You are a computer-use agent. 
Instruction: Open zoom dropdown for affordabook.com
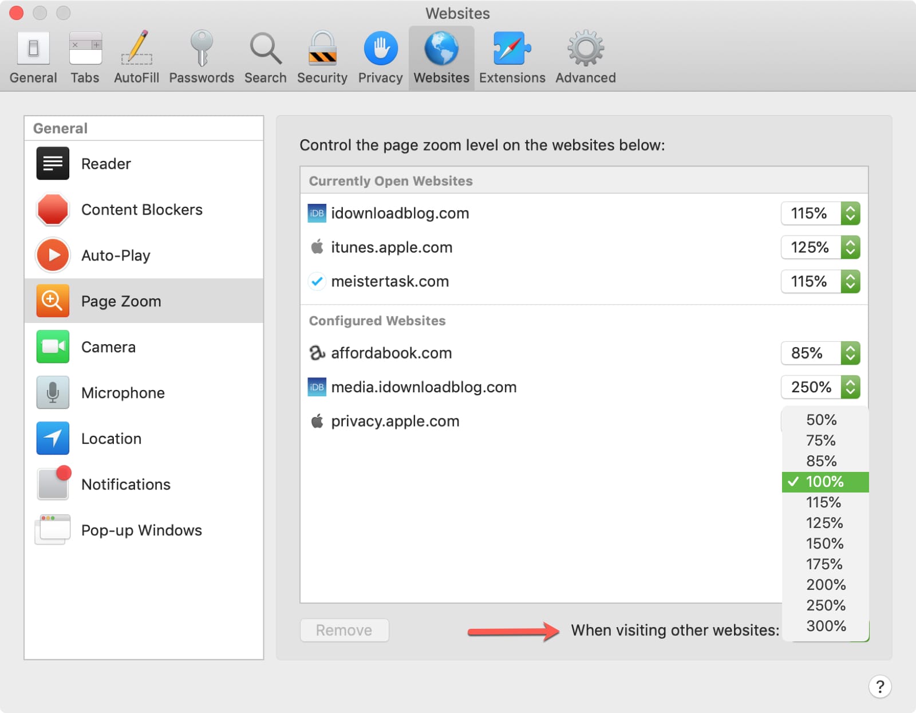tap(820, 353)
